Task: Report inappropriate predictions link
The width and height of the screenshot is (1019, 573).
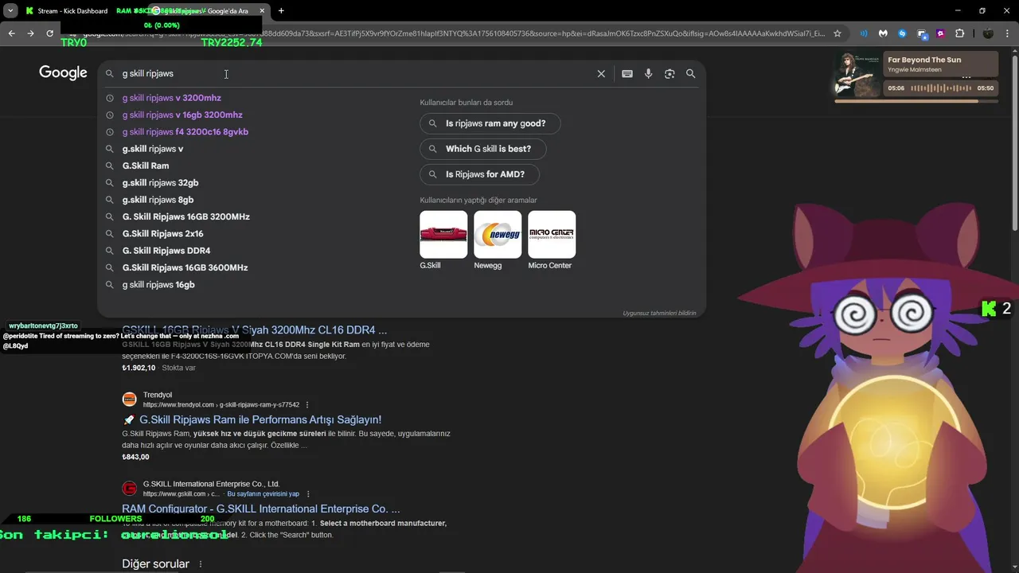Action: pos(659,313)
